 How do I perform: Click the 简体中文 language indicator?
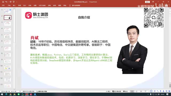[x=28, y=91]
